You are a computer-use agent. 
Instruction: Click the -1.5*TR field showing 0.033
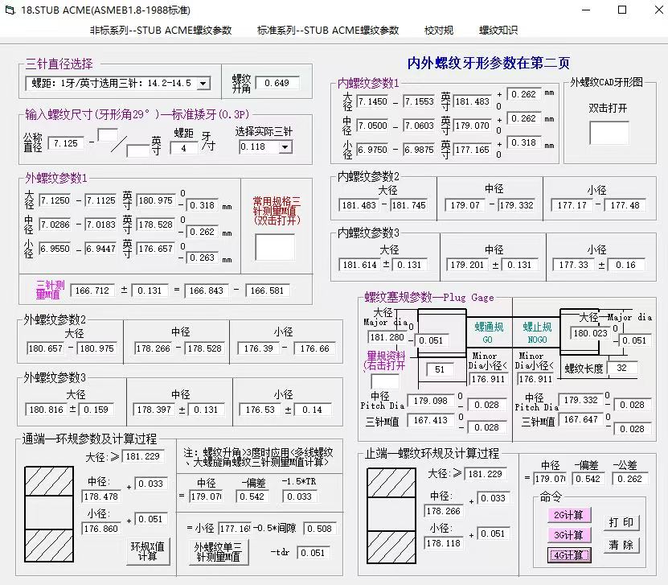point(300,496)
